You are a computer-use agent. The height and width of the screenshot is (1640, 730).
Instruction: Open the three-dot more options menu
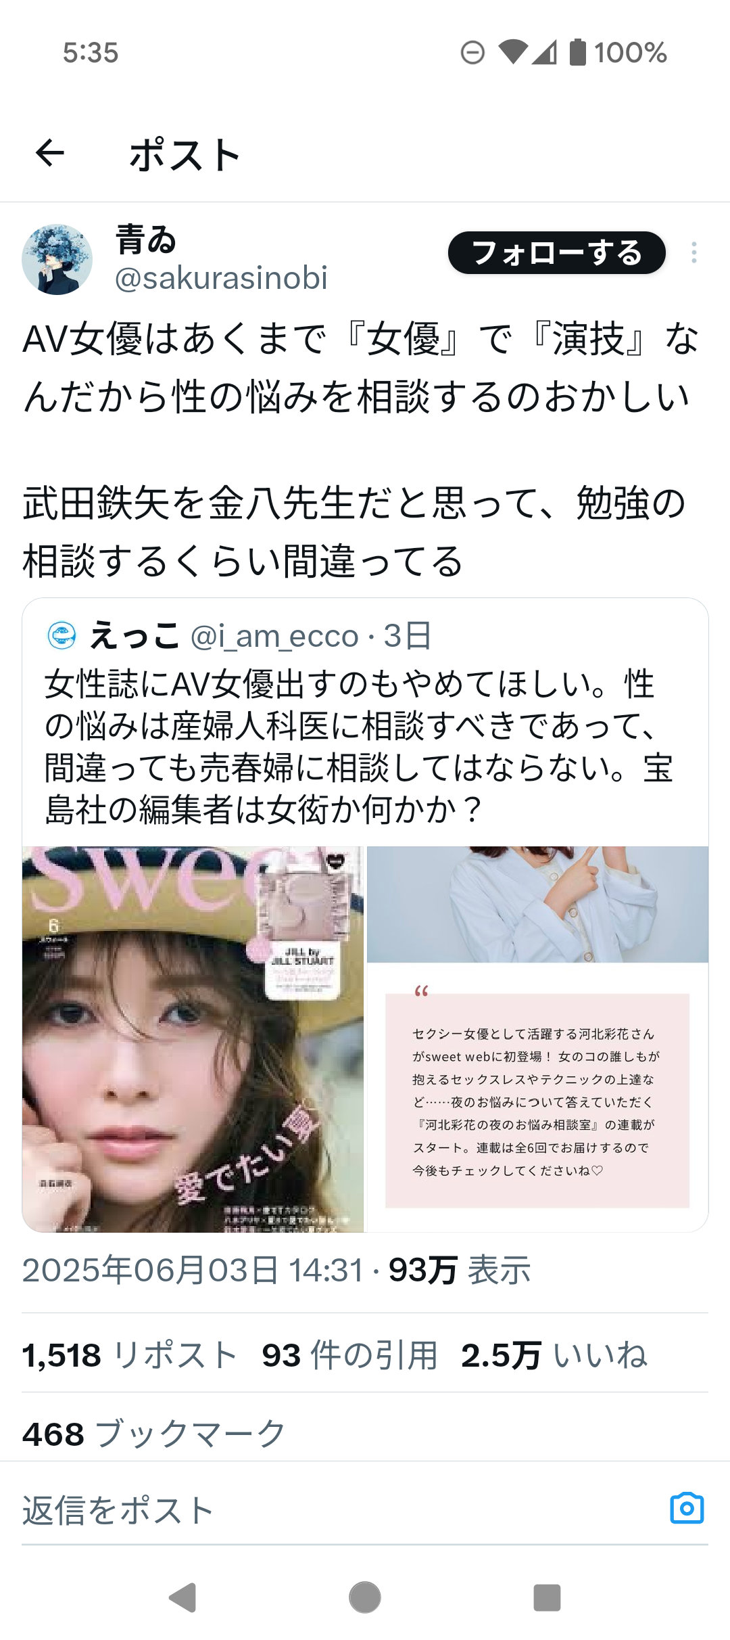tap(693, 253)
